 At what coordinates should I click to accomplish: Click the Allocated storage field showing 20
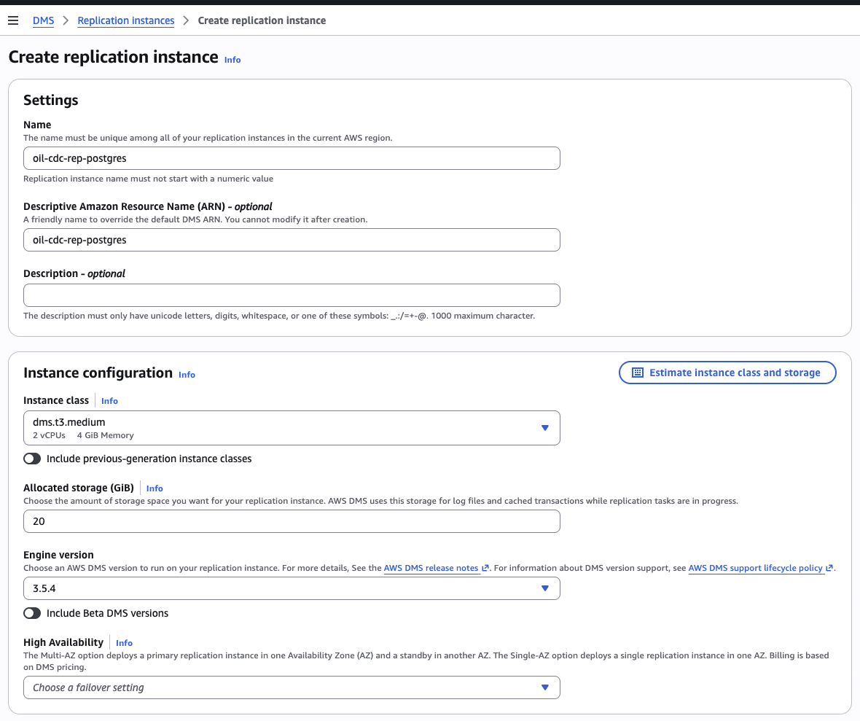[292, 521]
